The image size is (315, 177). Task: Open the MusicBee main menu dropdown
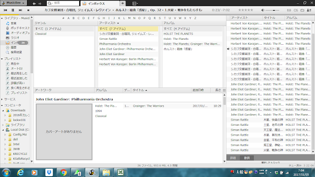coord(14,3)
